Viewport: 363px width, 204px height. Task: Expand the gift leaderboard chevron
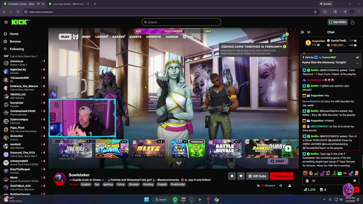[331, 50]
